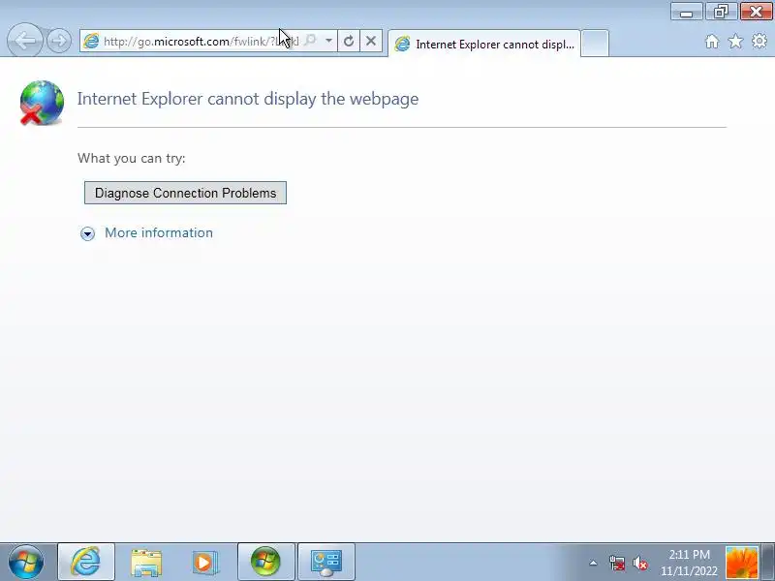Click Internet Explorer taskbar icon
Screen dimensions: 775x581
coord(86,562)
